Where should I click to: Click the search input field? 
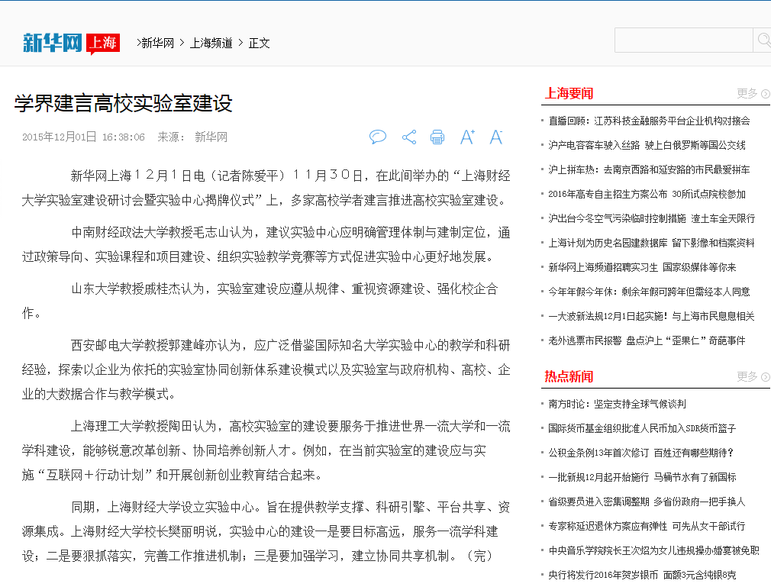pyautogui.click(x=684, y=40)
